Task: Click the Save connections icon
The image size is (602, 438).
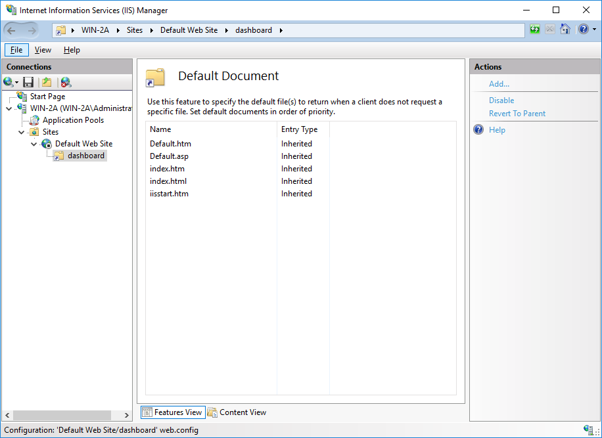Action: (x=28, y=81)
